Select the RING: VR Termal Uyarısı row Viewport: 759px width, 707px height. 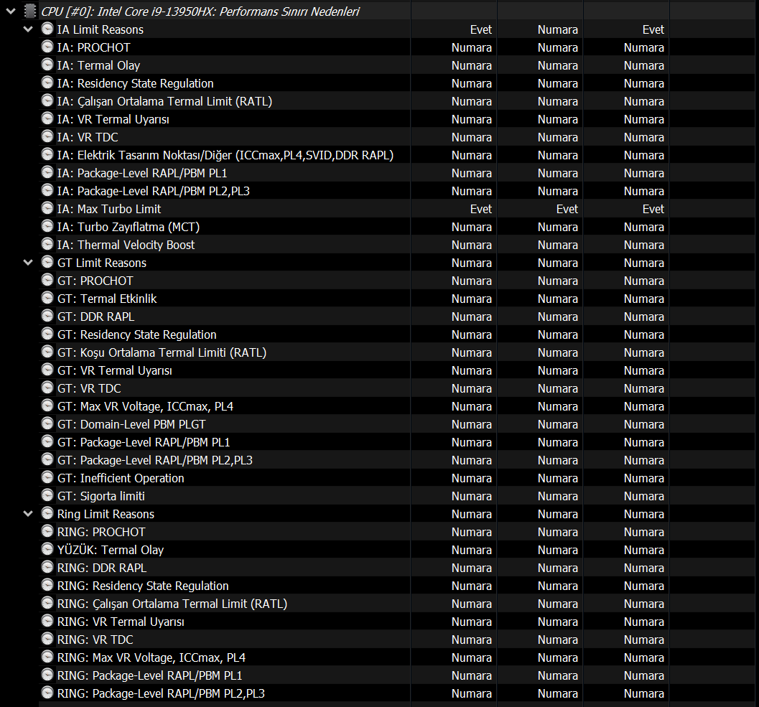399,622
